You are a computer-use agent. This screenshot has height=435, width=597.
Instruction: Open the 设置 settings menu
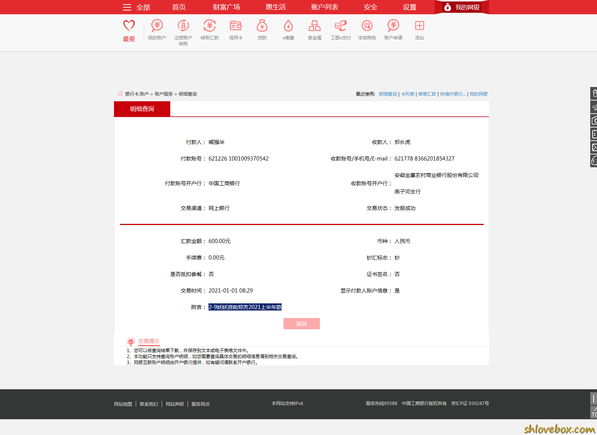(409, 7)
